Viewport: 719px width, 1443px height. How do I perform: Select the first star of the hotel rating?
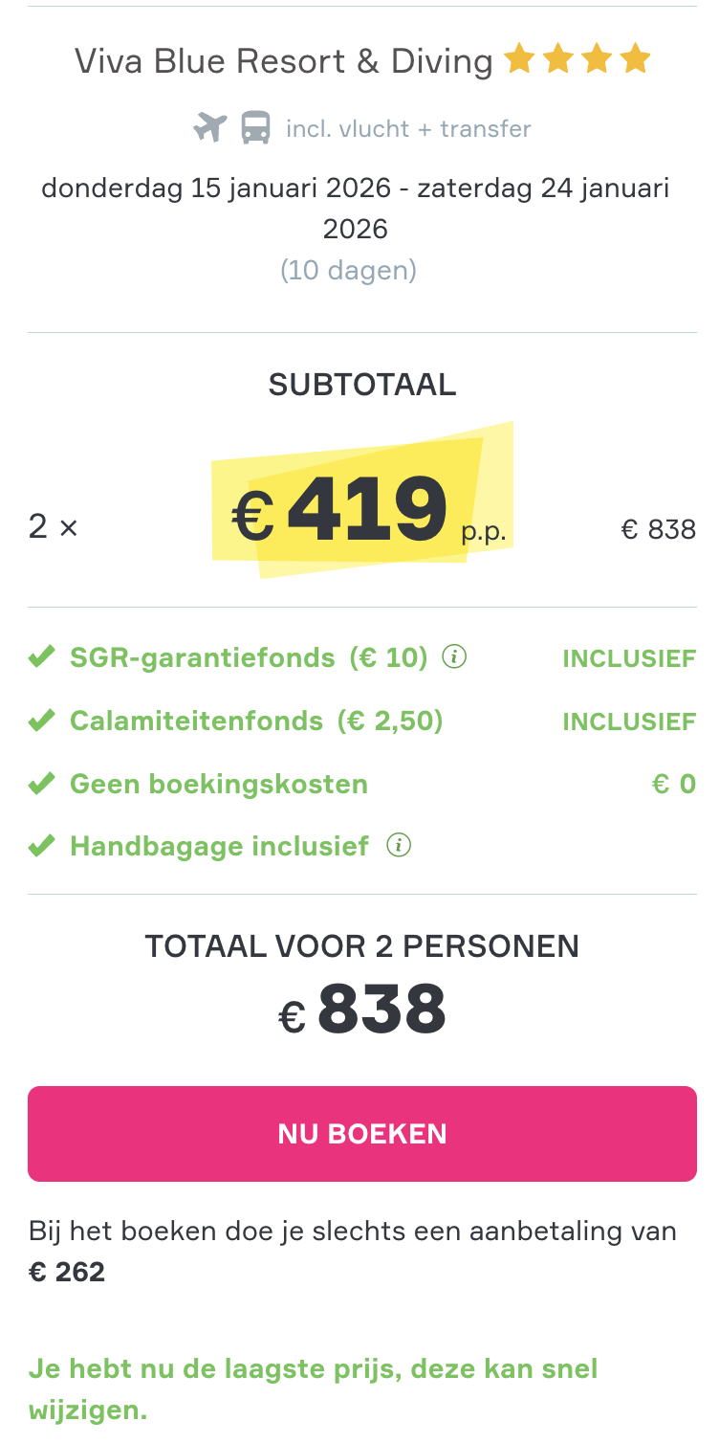click(x=519, y=58)
